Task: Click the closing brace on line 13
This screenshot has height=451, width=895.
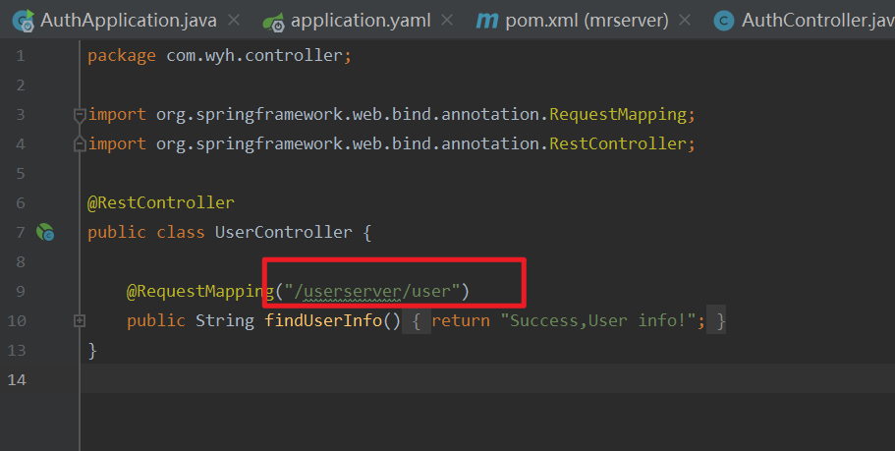Action: click(x=92, y=351)
